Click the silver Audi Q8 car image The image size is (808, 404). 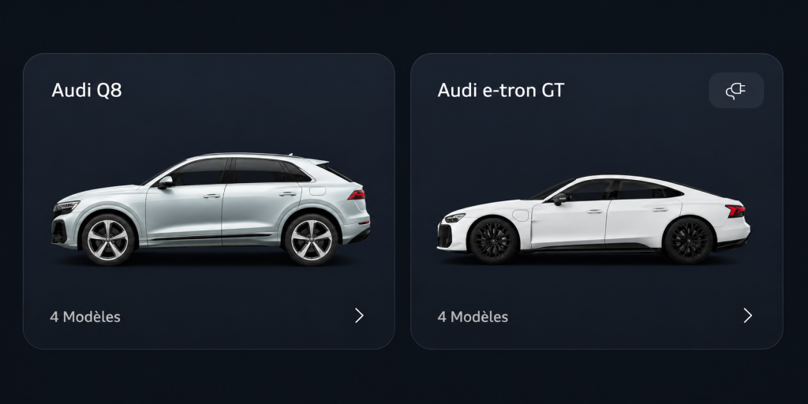(x=211, y=208)
